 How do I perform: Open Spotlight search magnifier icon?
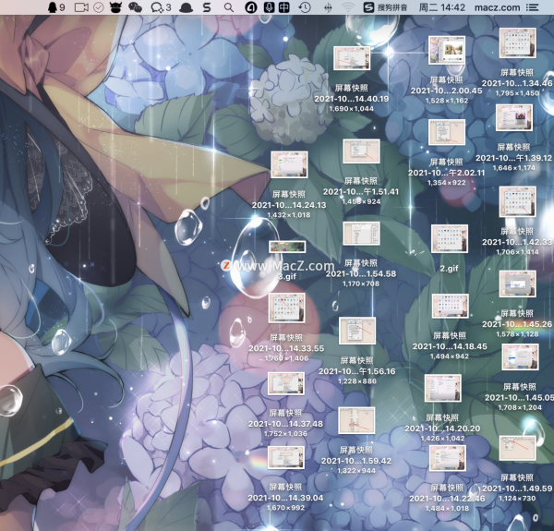[228, 7]
